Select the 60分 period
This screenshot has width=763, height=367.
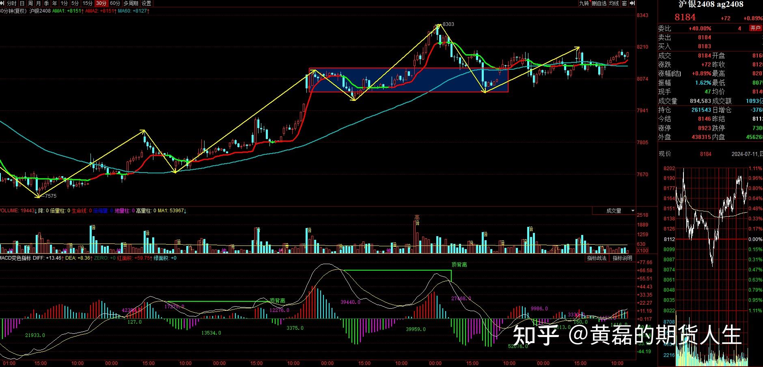(x=115, y=3)
